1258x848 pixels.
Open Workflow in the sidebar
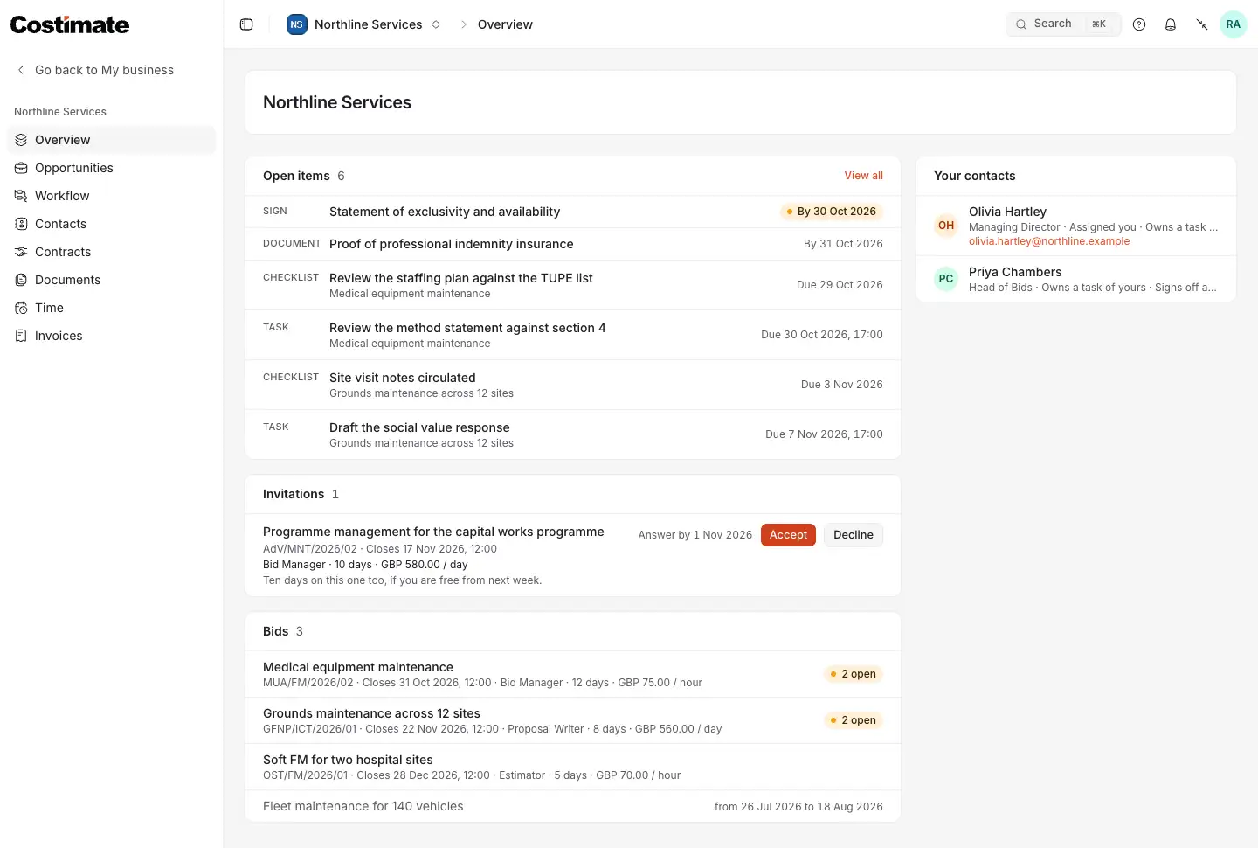111,196
